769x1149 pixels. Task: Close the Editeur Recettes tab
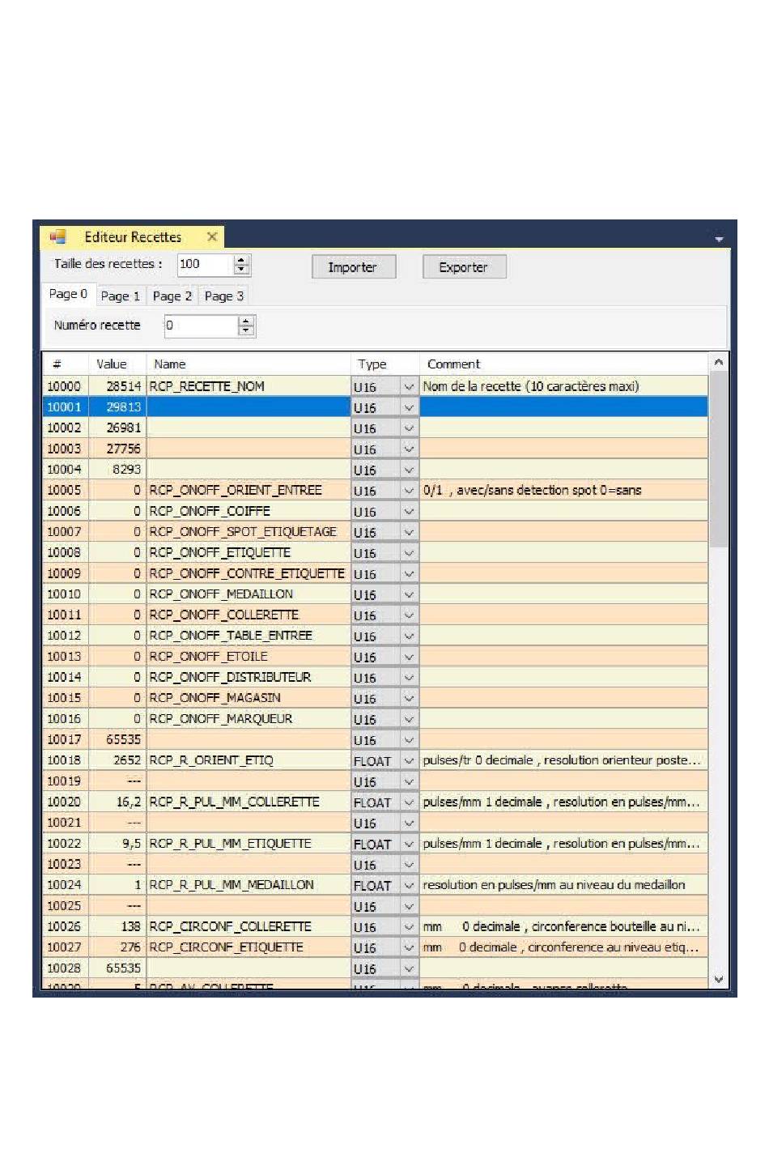[211, 236]
